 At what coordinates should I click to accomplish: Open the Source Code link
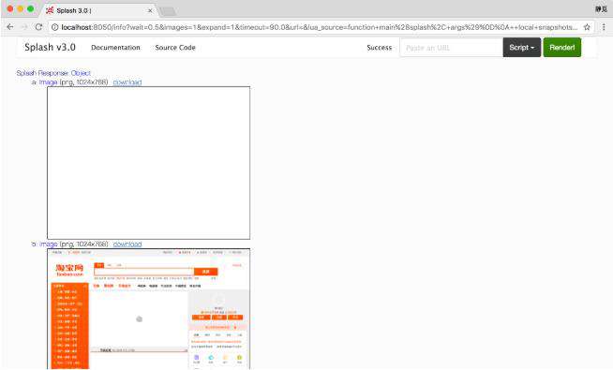tap(175, 47)
